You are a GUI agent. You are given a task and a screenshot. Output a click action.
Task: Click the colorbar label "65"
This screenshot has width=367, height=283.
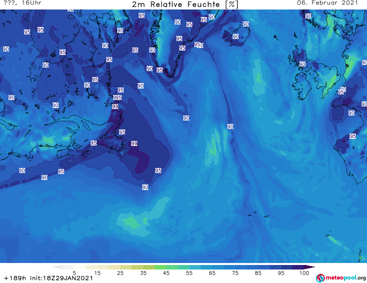point(212,273)
